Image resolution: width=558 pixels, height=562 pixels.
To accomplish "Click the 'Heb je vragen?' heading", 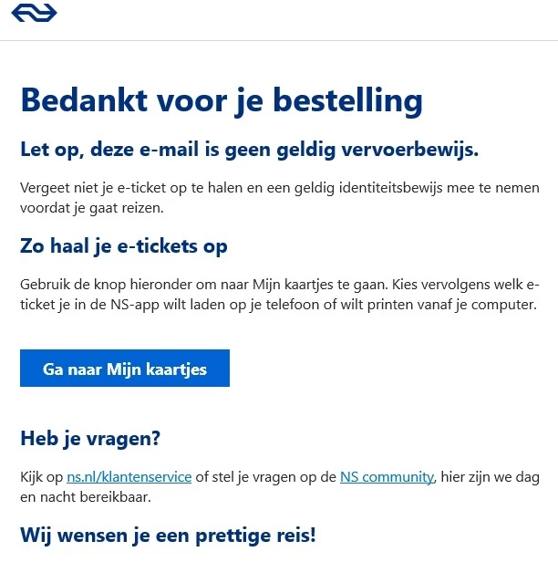I will coord(90,438).
